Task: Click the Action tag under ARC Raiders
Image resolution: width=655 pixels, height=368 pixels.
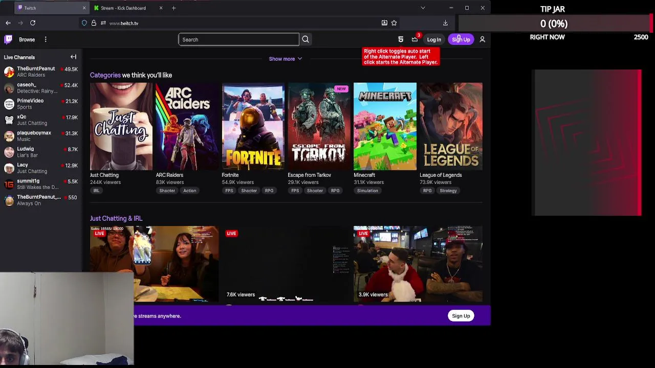Action: [x=189, y=191]
